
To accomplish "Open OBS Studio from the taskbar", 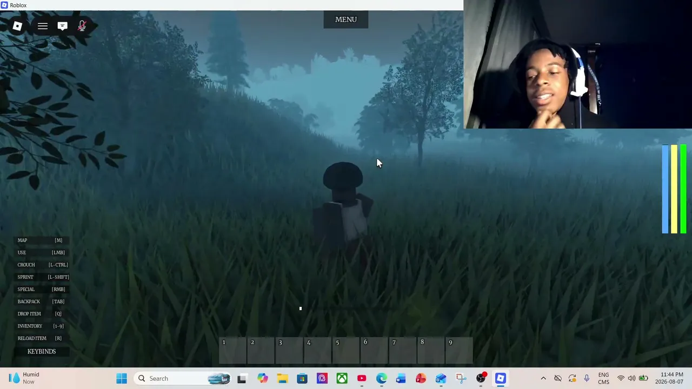I will 481,378.
